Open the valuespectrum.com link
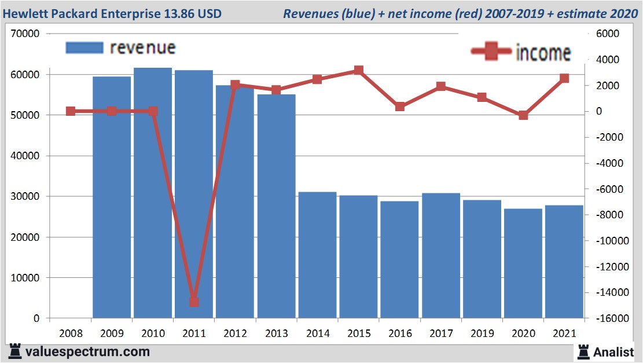This screenshot has height=363, width=643. [87, 351]
